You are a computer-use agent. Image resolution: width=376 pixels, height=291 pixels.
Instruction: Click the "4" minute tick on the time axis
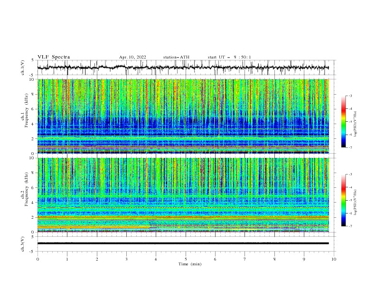pos(156,259)
